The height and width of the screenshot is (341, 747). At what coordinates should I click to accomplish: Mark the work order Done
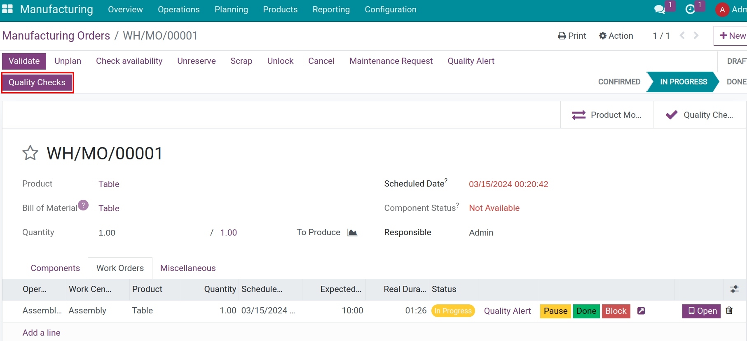586,311
